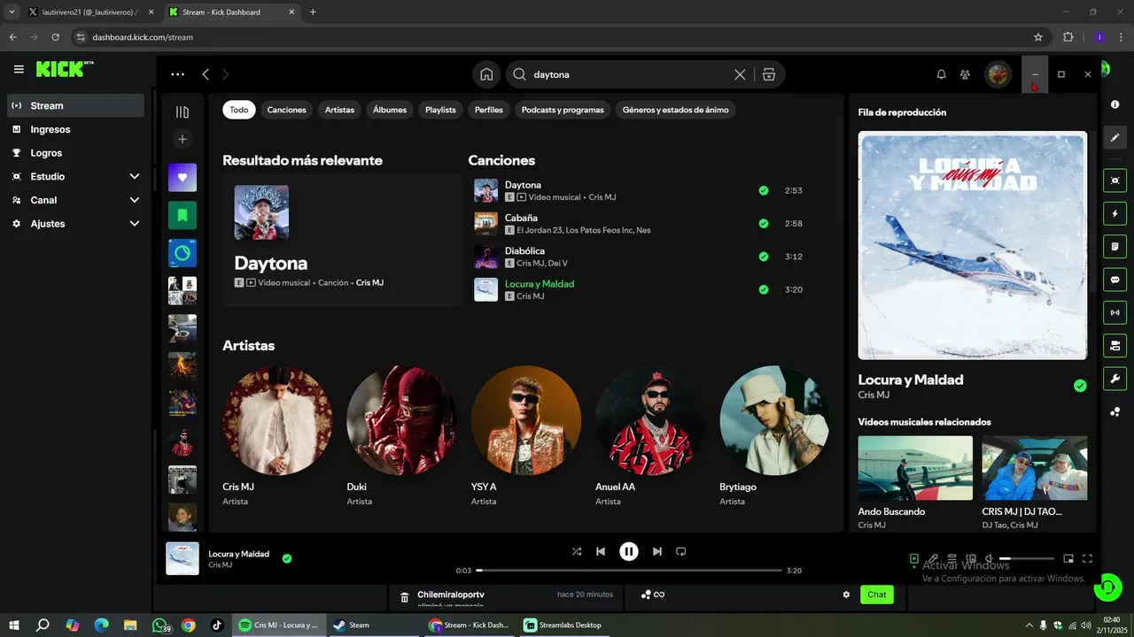Image resolution: width=1134 pixels, height=637 pixels.
Task: Create a new playlist with plus icon
Action: click(183, 139)
